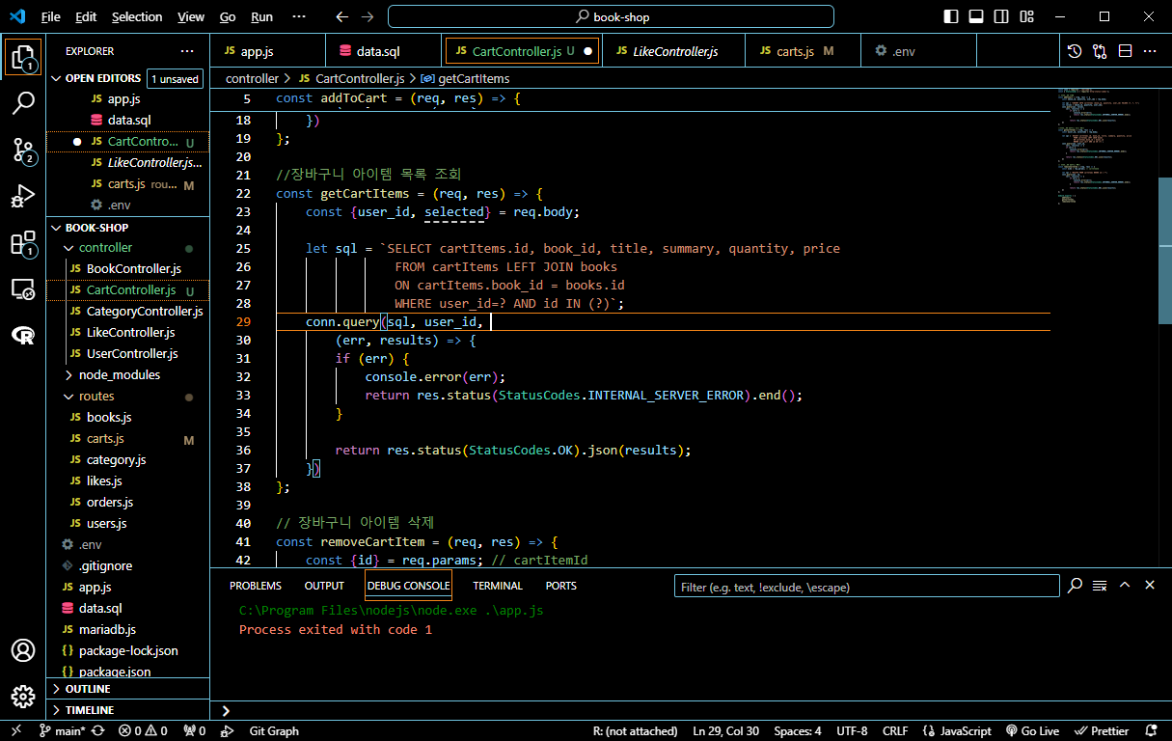Toggle Go Live server
1172x741 pixels.
1032,731
